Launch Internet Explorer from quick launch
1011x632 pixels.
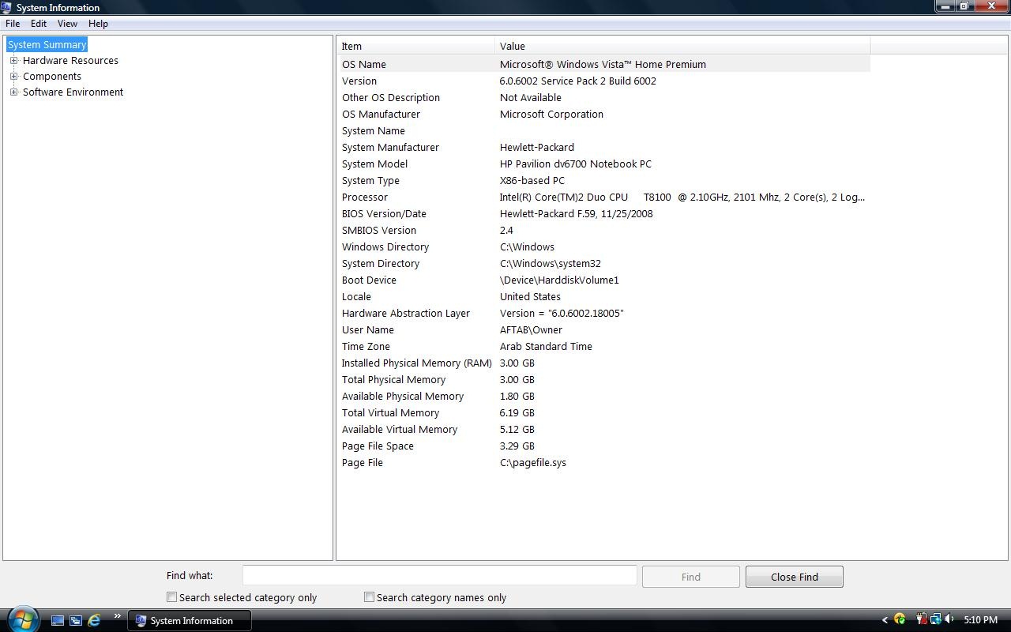pos(94,620)
